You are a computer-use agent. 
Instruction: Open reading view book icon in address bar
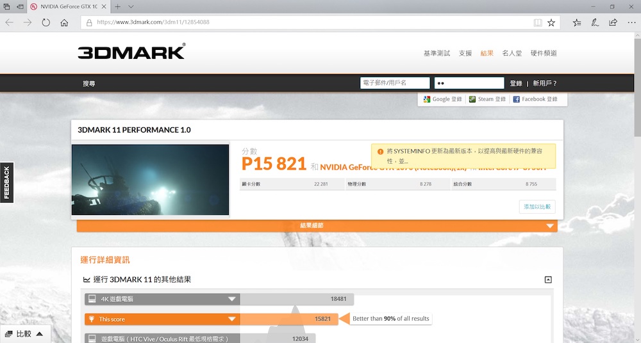tap(538, 22)
